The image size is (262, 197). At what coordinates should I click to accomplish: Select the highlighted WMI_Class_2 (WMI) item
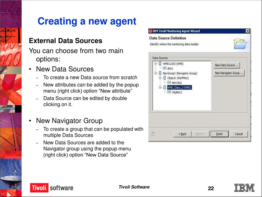click(x=179, y=87)
